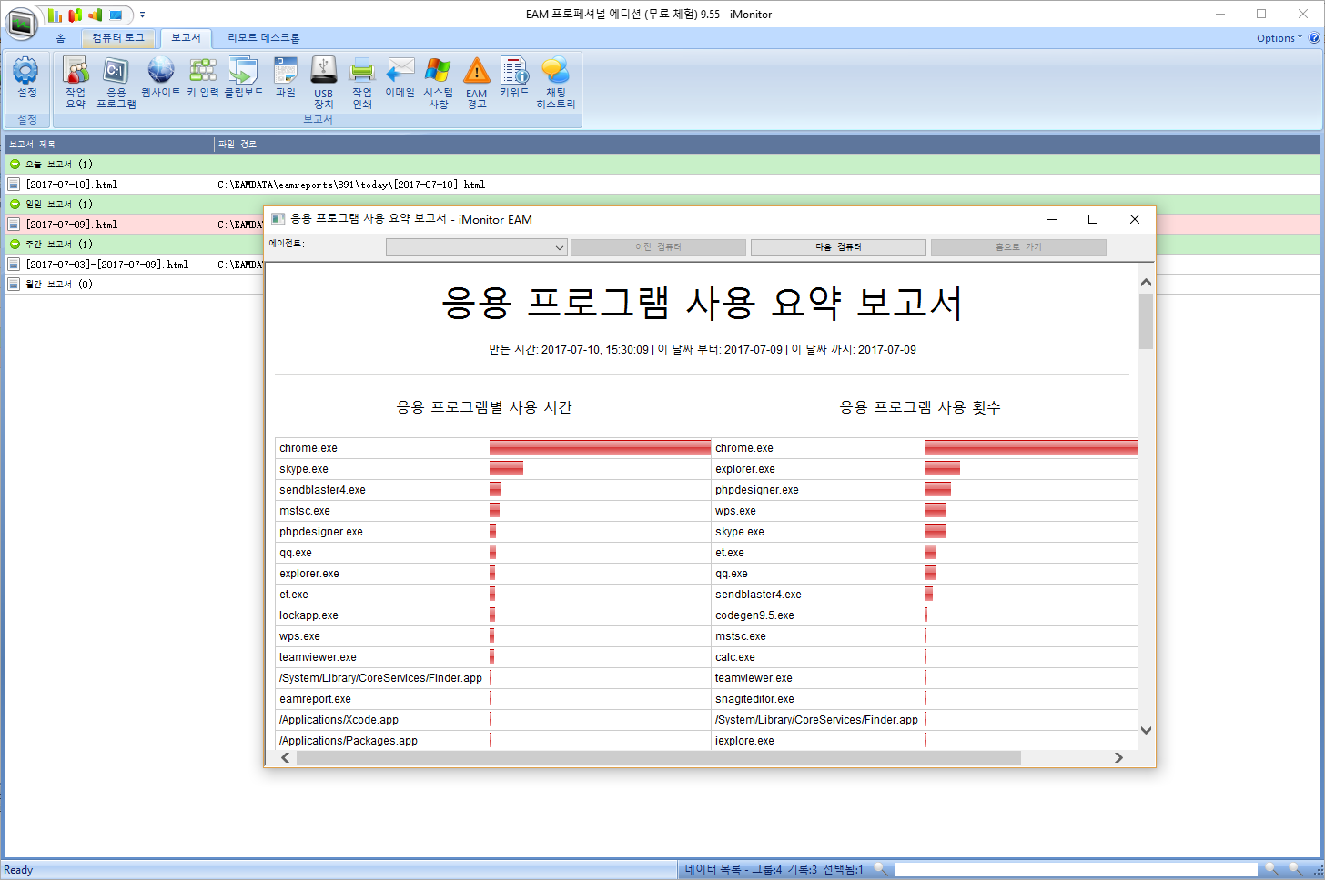Switch to the 리모트 데스크톱 tab
Viewport: 1325px width, 880px height.
(x=264, y=38)
